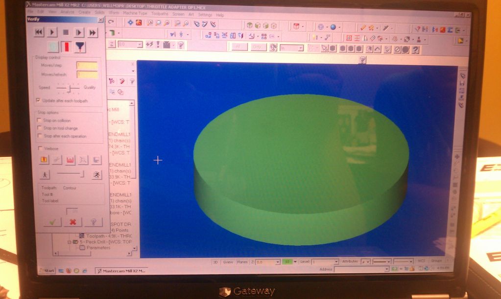Image resolution: width=501 pixels, height=299 pixels.
Task: Click the Repaint screen icon
Action: tap(139, 22)
